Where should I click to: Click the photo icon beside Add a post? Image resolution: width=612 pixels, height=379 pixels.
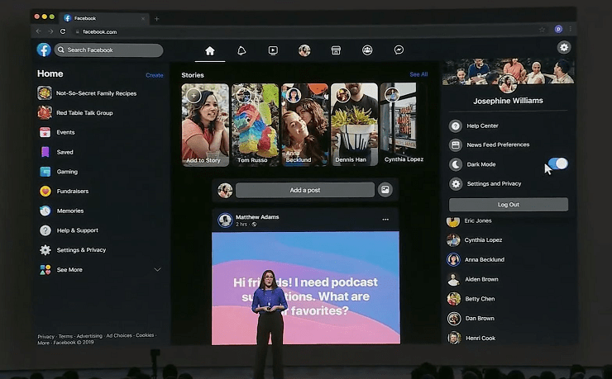click(x=385, y=190)
